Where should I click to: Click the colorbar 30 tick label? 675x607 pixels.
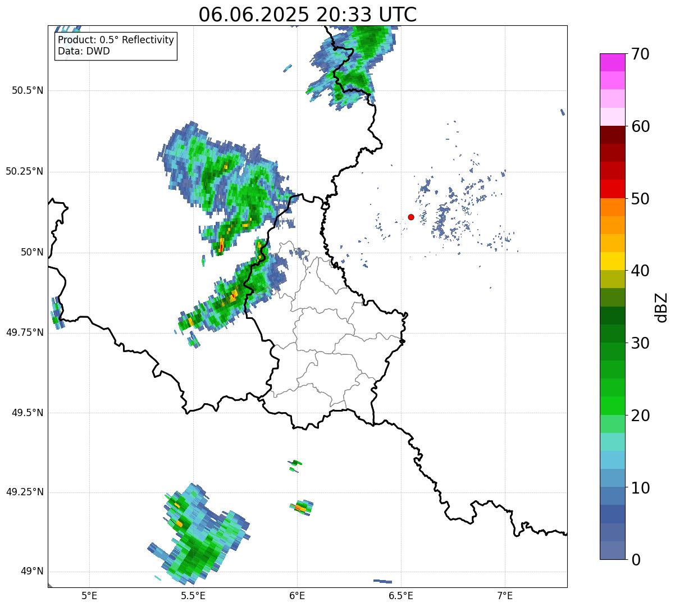click(640, 343)
